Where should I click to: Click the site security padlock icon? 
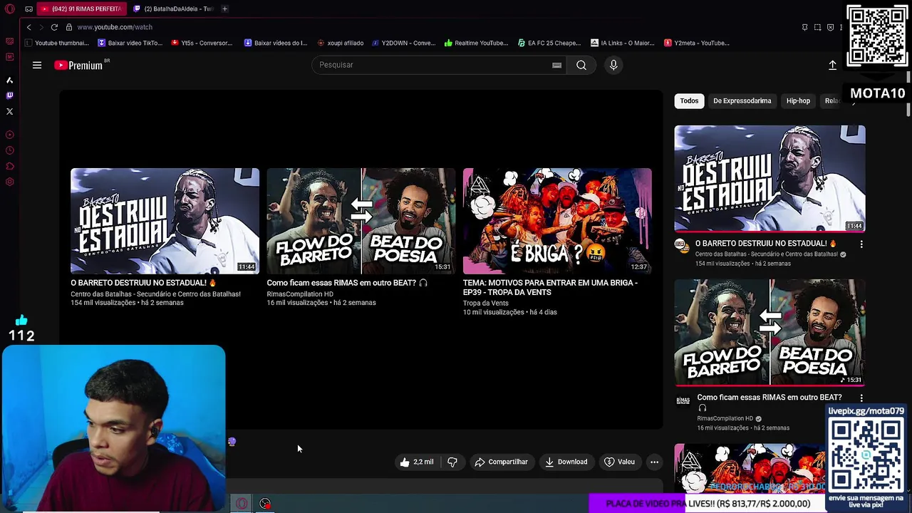69,27
